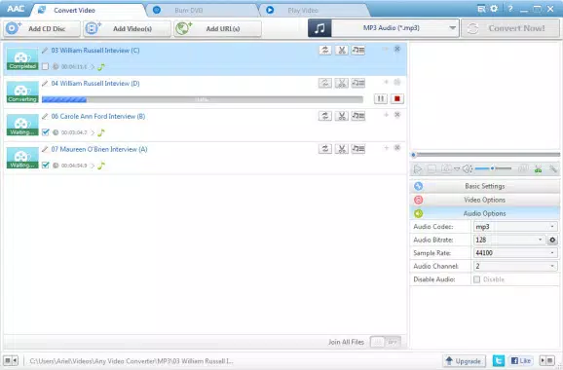Click the preview player seek bar

click(485, 155)
